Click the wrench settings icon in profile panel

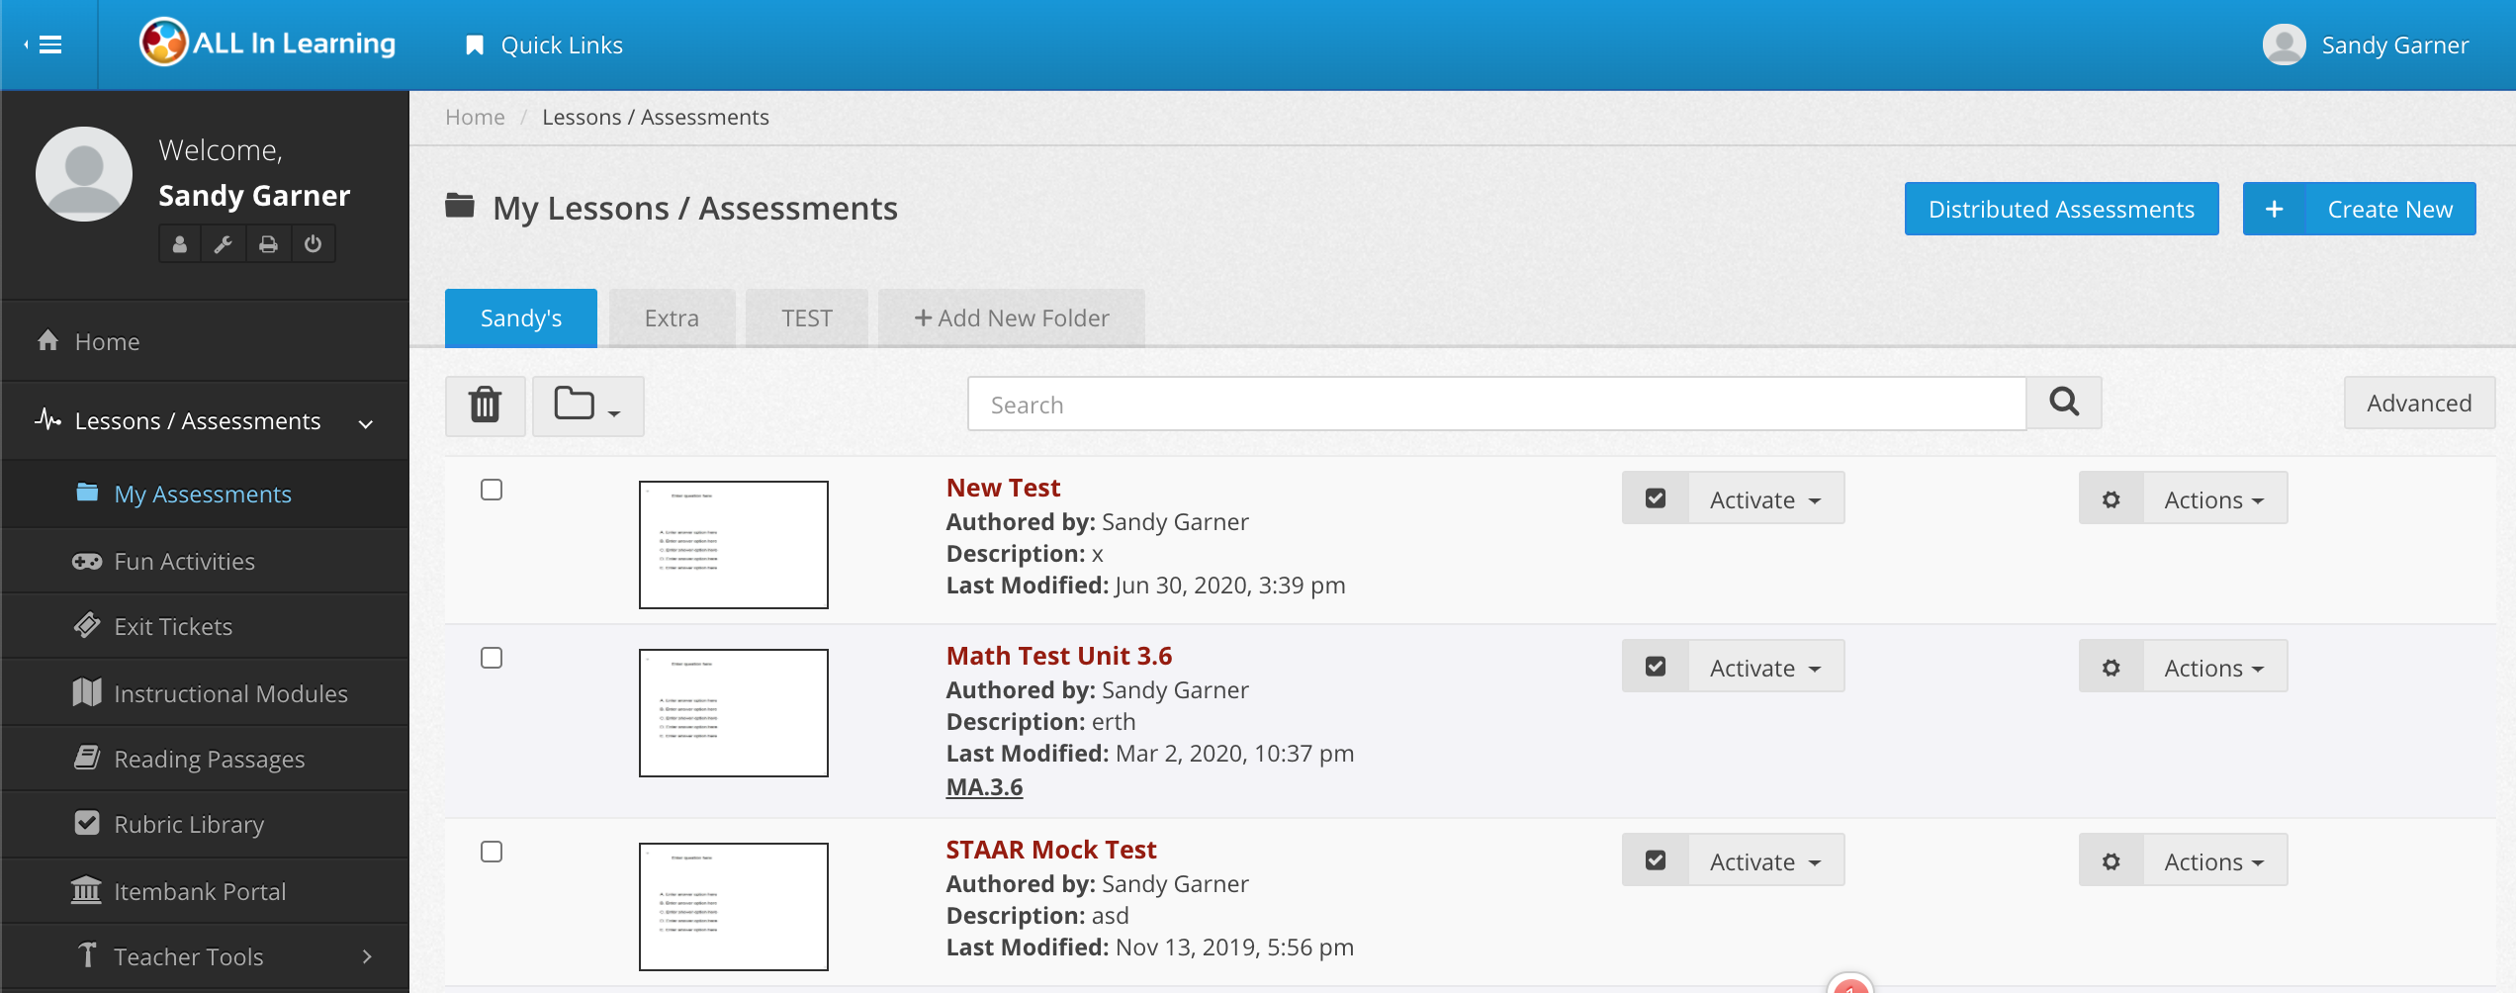click(x=224, y=244)
